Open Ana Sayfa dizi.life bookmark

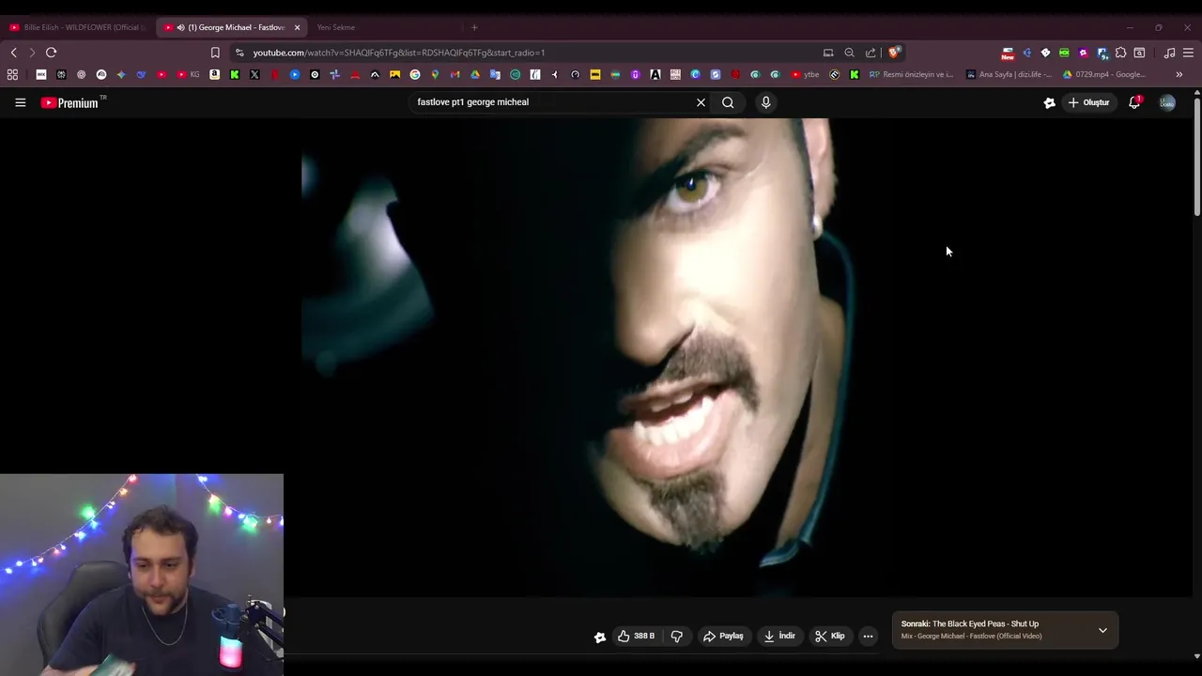[1009, 74]
